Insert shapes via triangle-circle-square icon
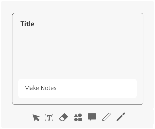The image size is (155, 129). pos(78,117)
